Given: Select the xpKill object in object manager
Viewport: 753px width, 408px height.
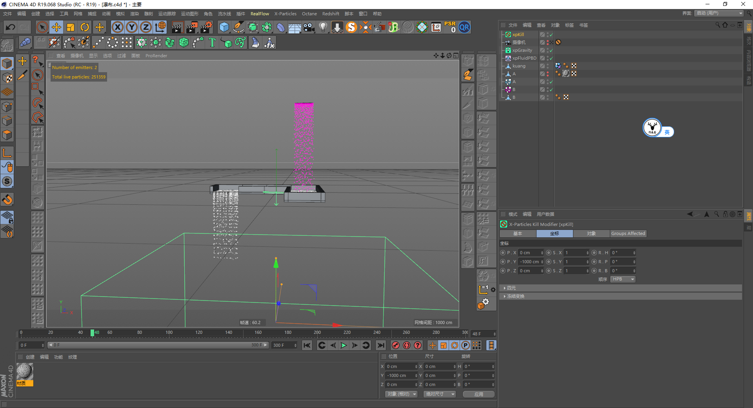Looking at the screenshot, I should click(518, 35).
